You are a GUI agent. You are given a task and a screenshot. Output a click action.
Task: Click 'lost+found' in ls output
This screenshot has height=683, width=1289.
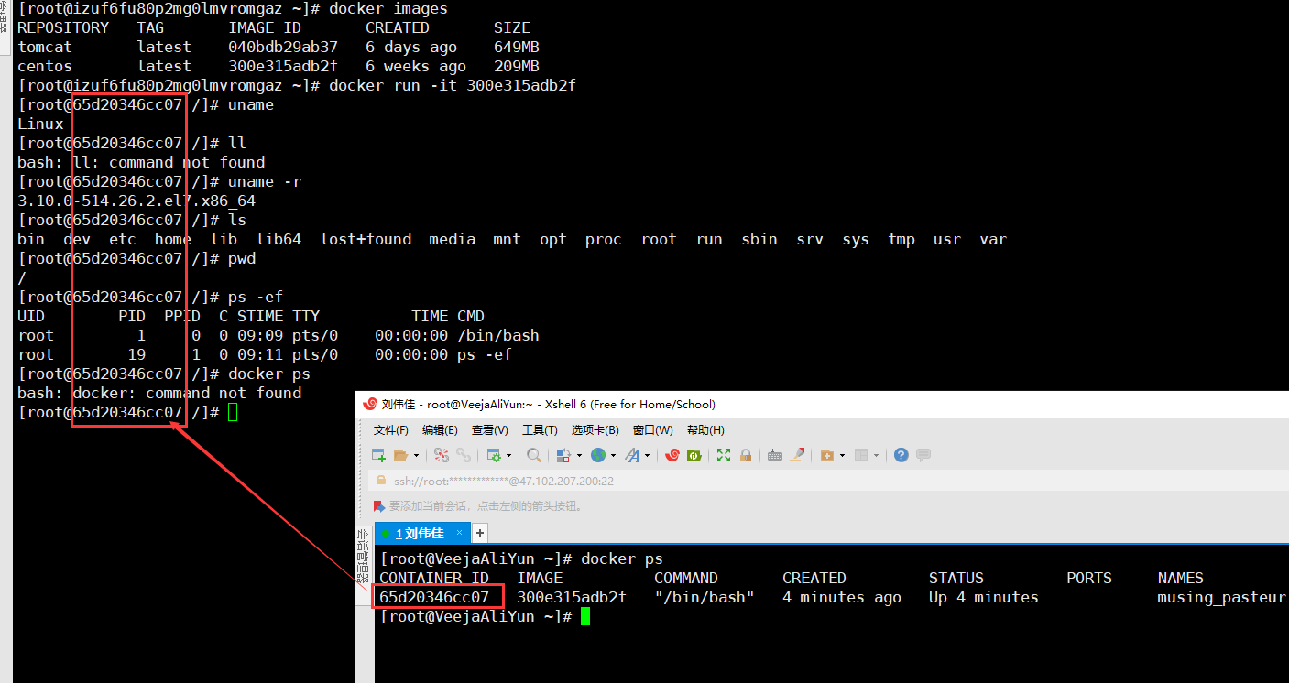(x=366, y=239)
